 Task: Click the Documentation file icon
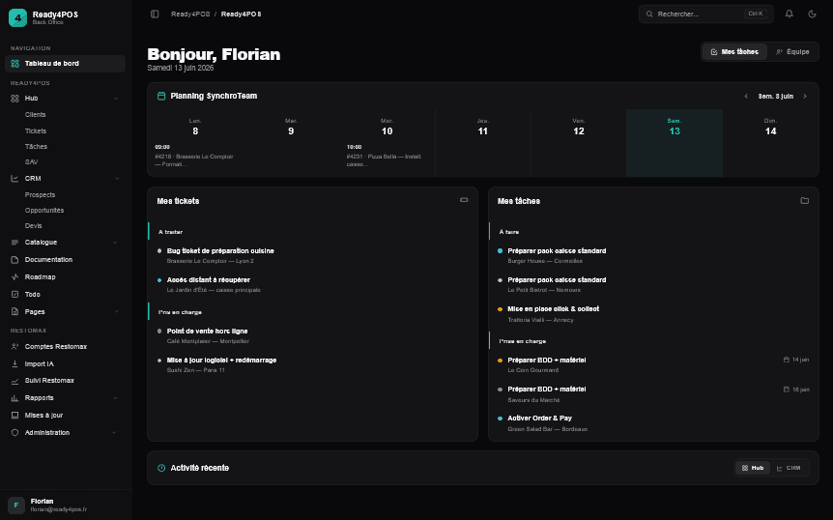click(x=14, y=260)
